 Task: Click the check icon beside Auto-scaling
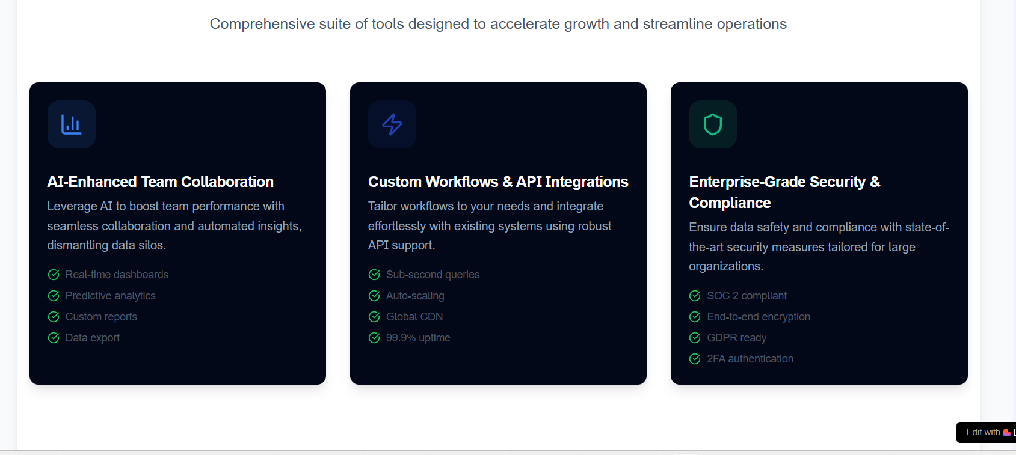(x=374, y=296)
